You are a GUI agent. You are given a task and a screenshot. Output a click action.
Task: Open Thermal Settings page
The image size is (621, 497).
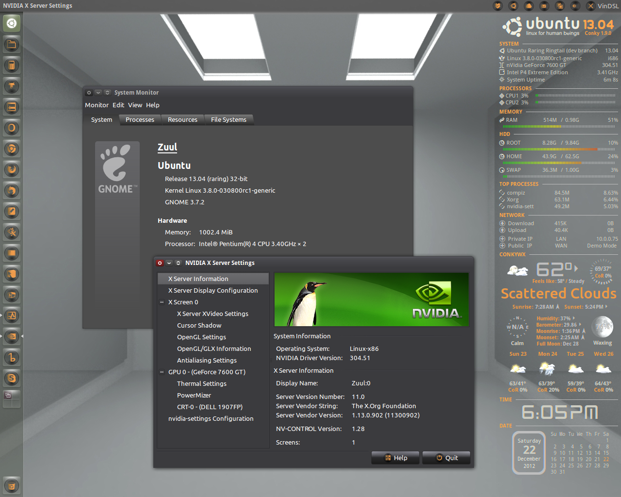point(202,383)
